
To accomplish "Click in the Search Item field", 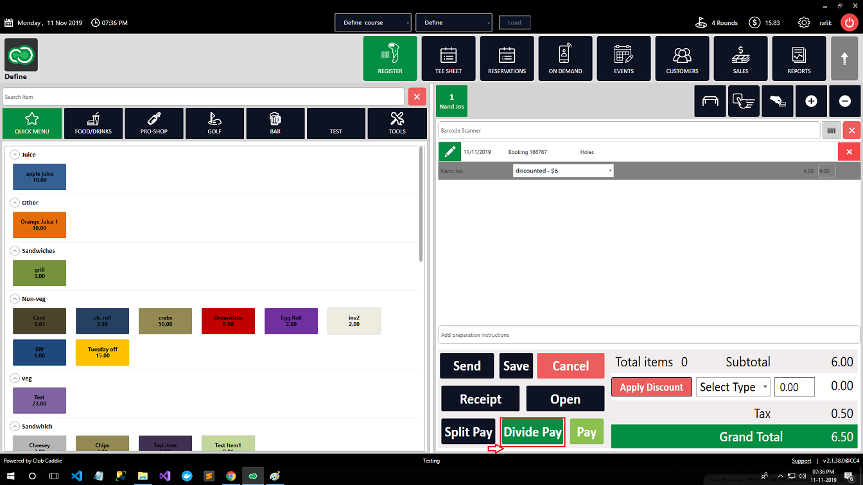I will [203, 97].
